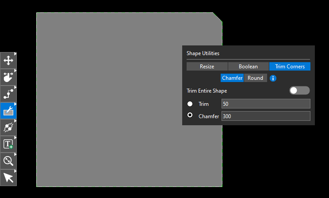Viewport: 329px width, 198px height.
Task: Select the node path editing tool
Action: 8,94
